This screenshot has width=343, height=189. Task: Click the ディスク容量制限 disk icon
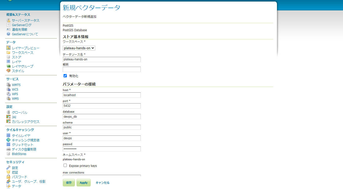[x=8, y=149]
